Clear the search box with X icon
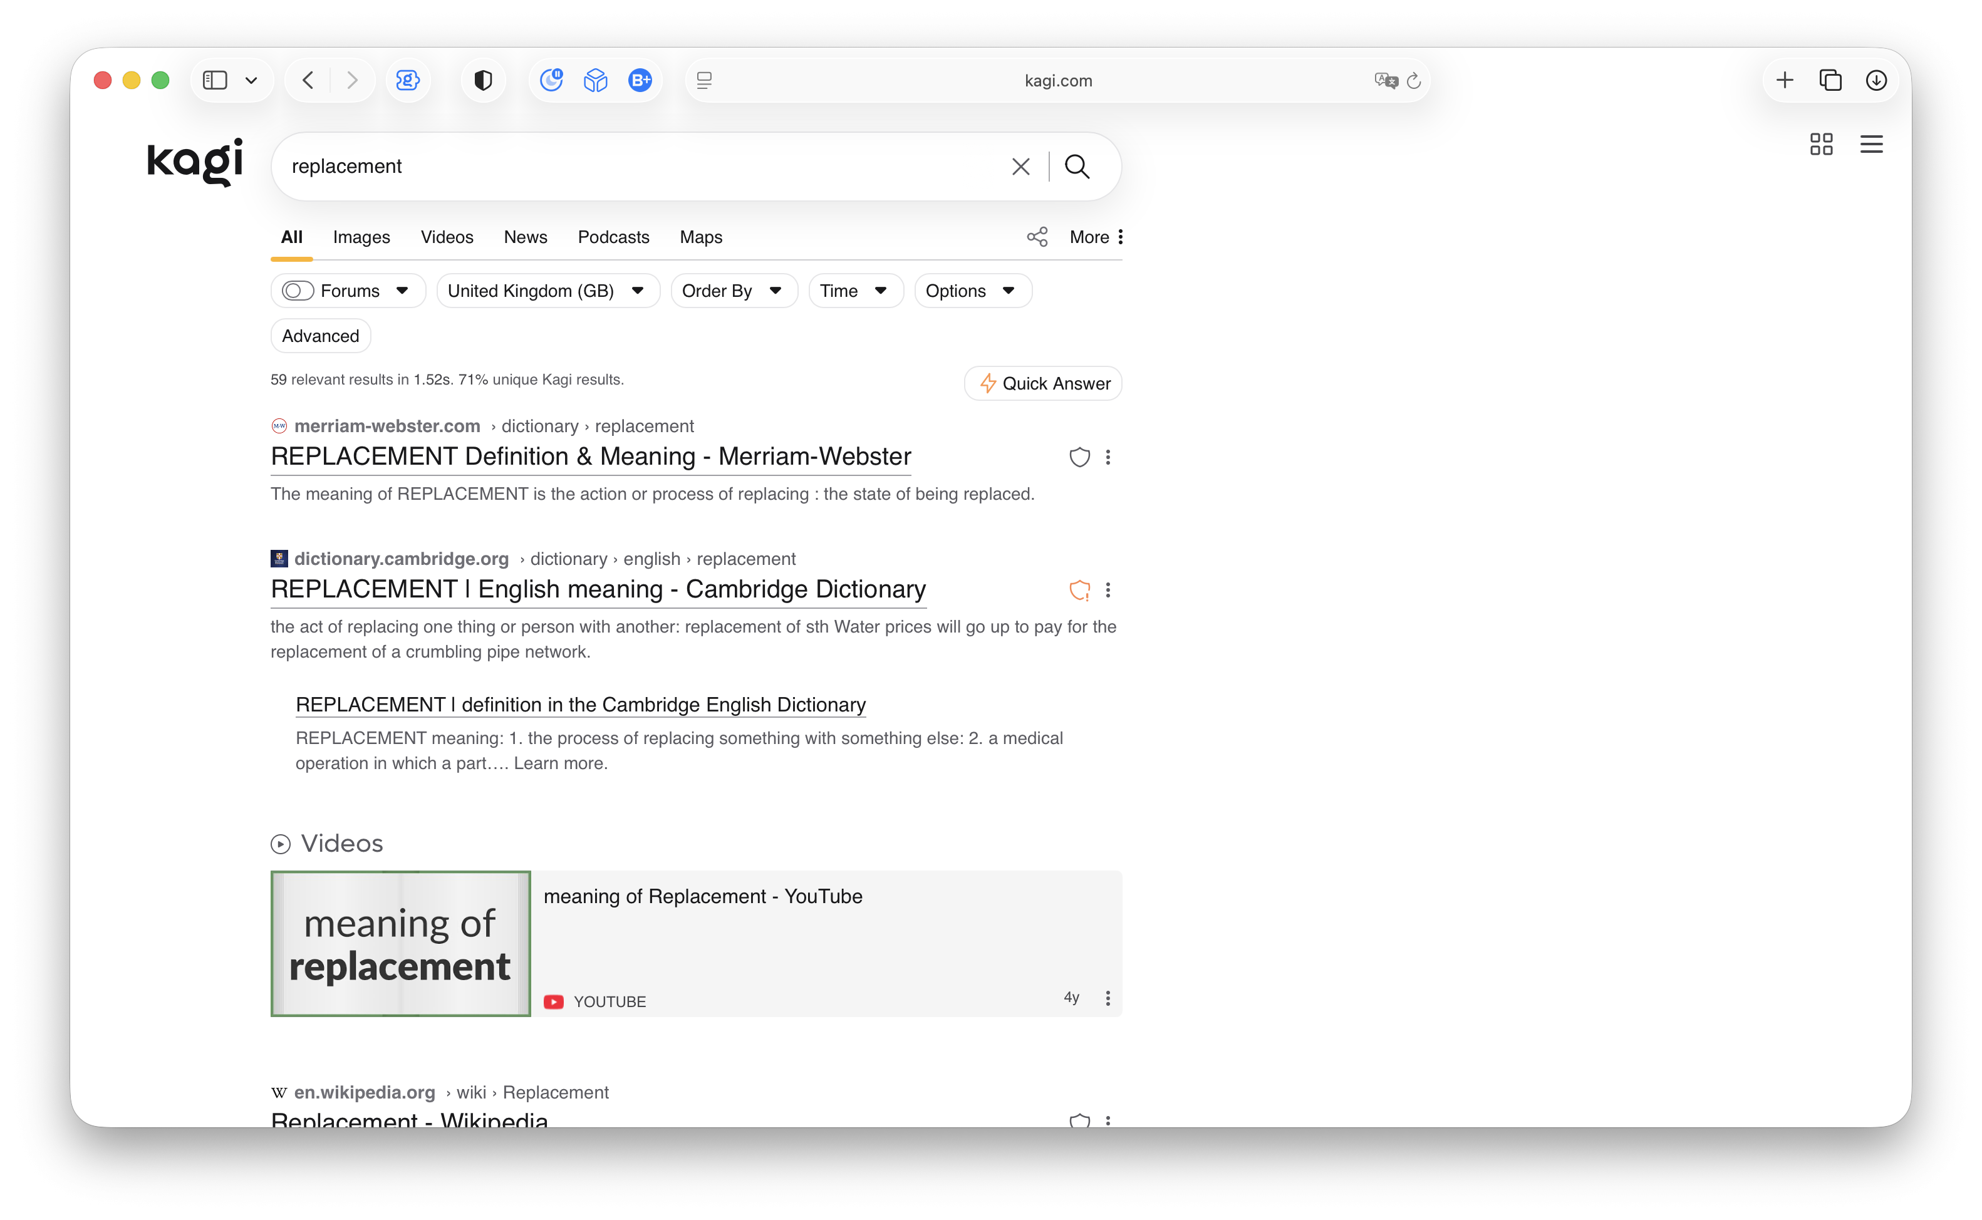This screenshot has height=1220, width=1982. point(1020,166)
